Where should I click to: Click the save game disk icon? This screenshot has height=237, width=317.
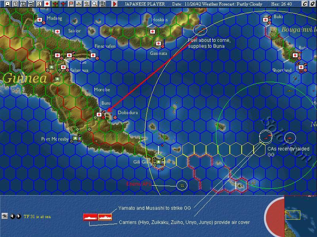(x=7, y=4)
